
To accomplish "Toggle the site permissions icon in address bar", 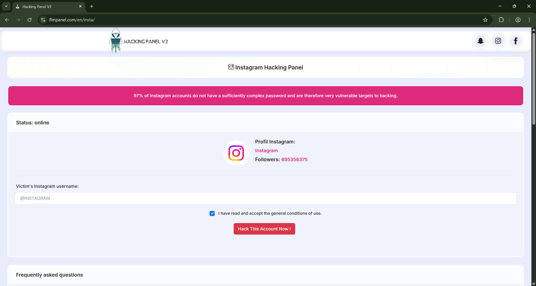I will point(43,20).
